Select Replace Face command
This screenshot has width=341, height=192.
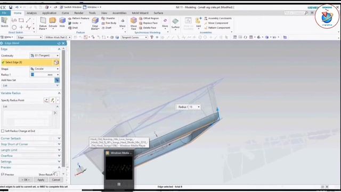coord(148,23)
